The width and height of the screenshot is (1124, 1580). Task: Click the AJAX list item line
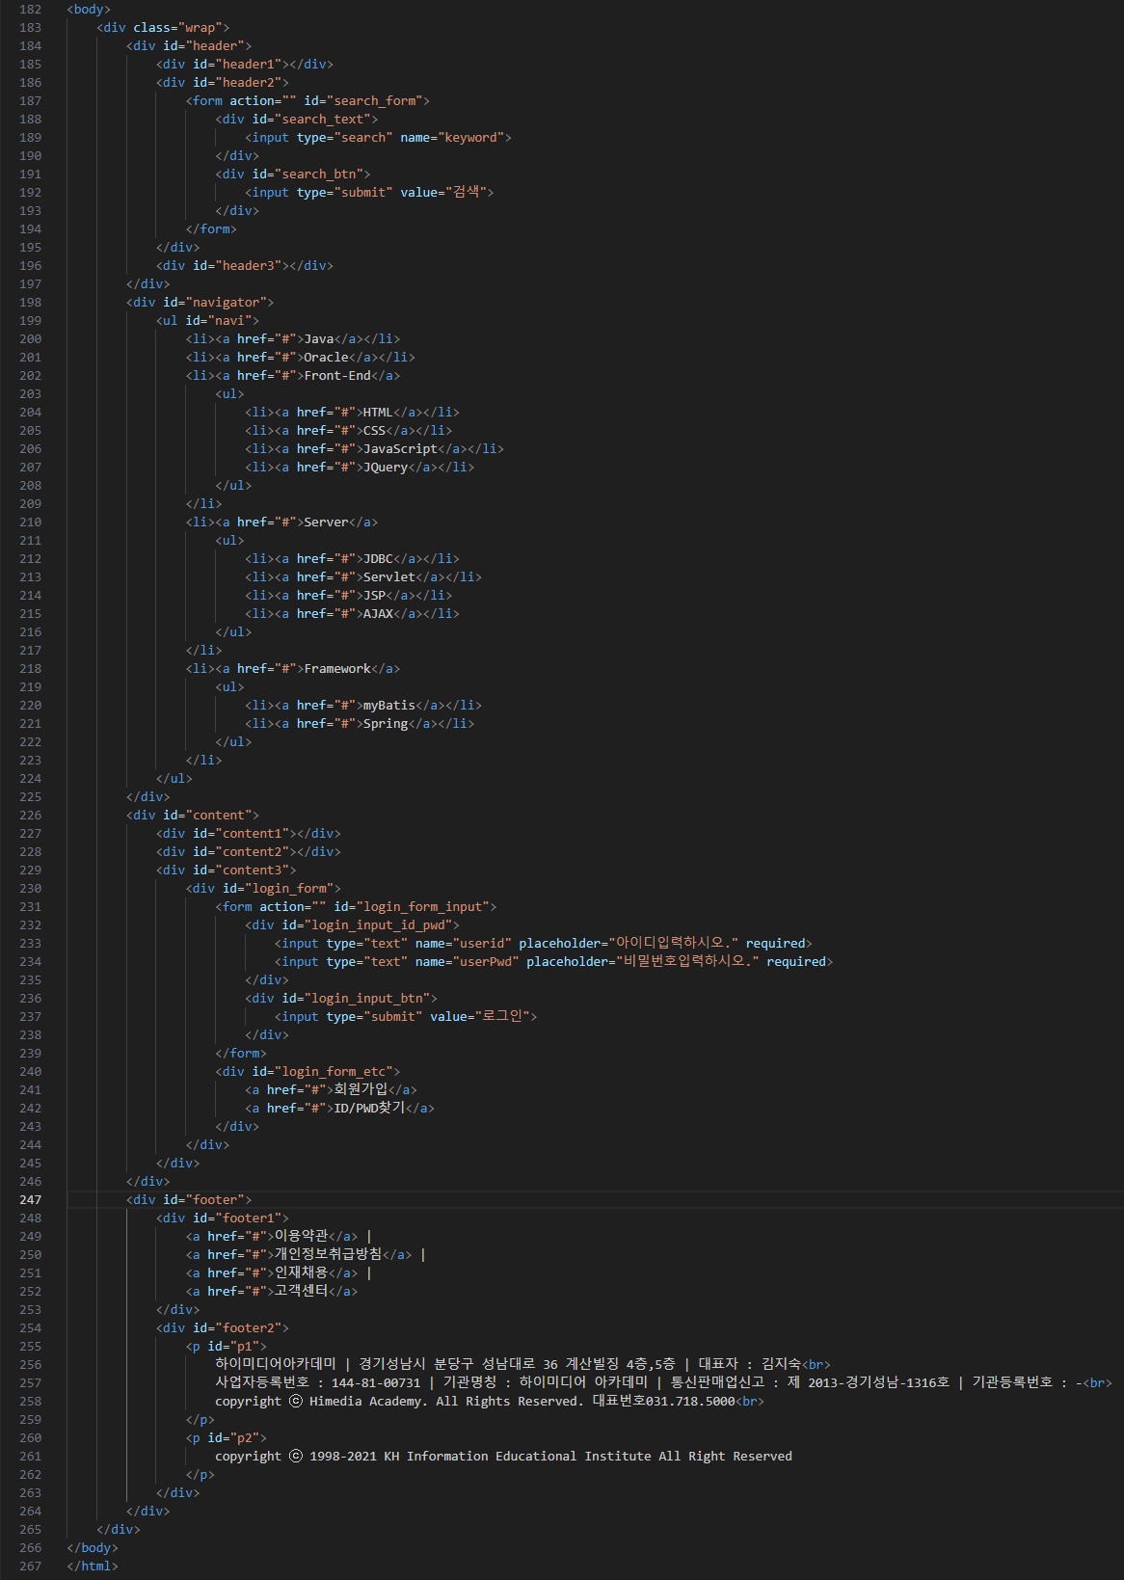pyautogui.click(x=352, y=614)
